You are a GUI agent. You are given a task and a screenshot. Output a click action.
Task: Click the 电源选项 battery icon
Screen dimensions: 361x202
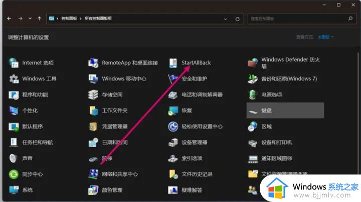pos(253,94)
